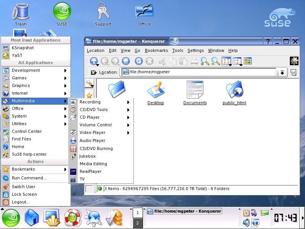Open the Bookmarks star sidebar tab
The height and width of the screenshot is (229, 305).
coord(89,95)
